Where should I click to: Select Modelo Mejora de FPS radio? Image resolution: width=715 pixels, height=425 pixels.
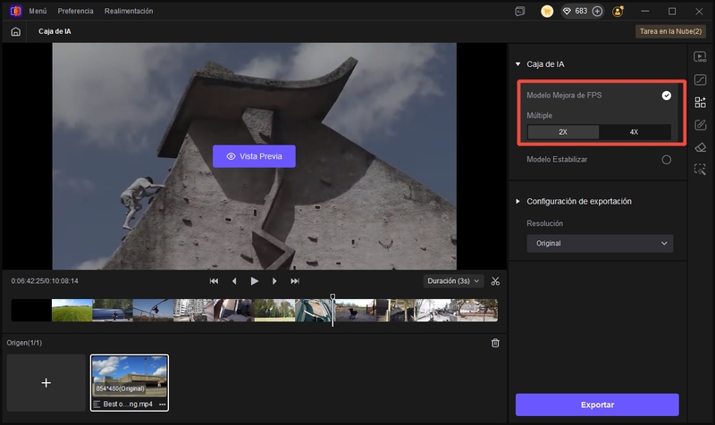pyautogui.click(x=666, y=96)
